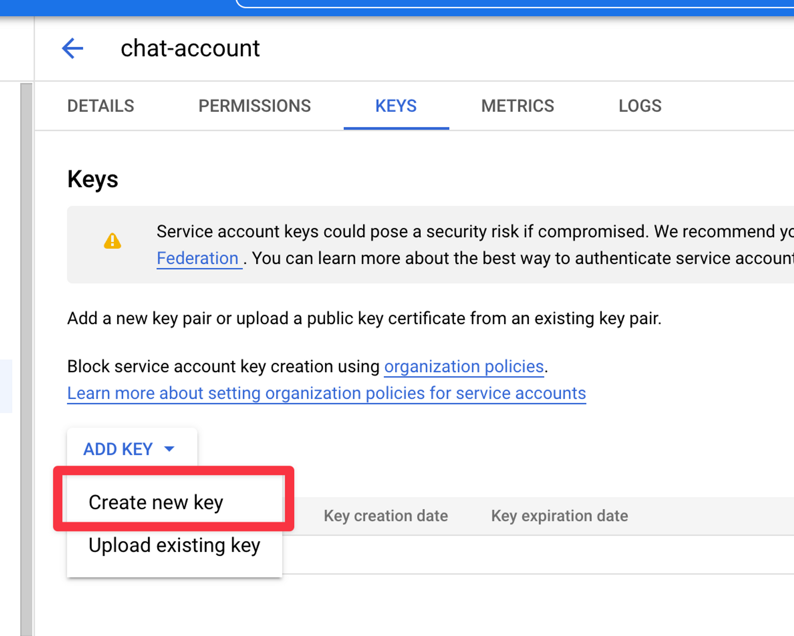Click the chat-account page title
Viewport: 794px width, 636px height.
190,48
